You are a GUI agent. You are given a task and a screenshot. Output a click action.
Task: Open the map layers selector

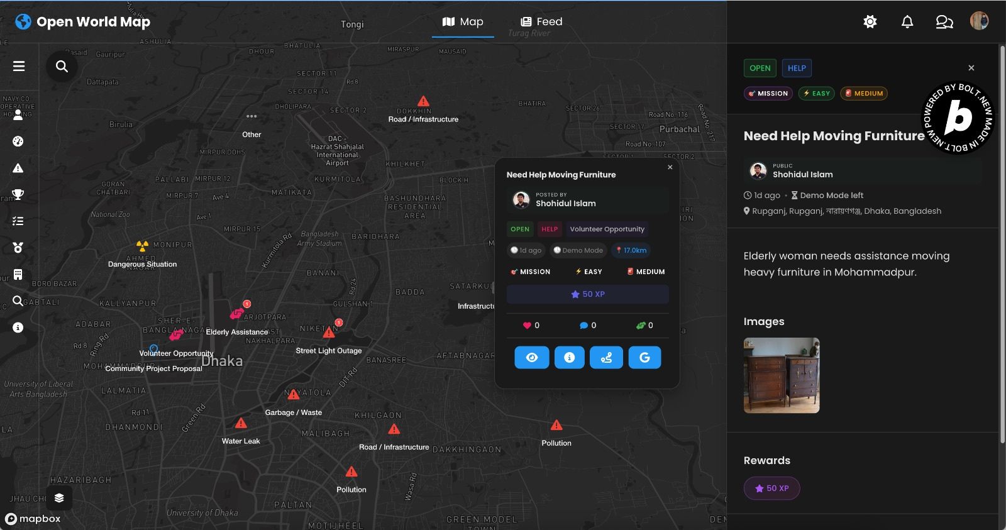(59, 498)
